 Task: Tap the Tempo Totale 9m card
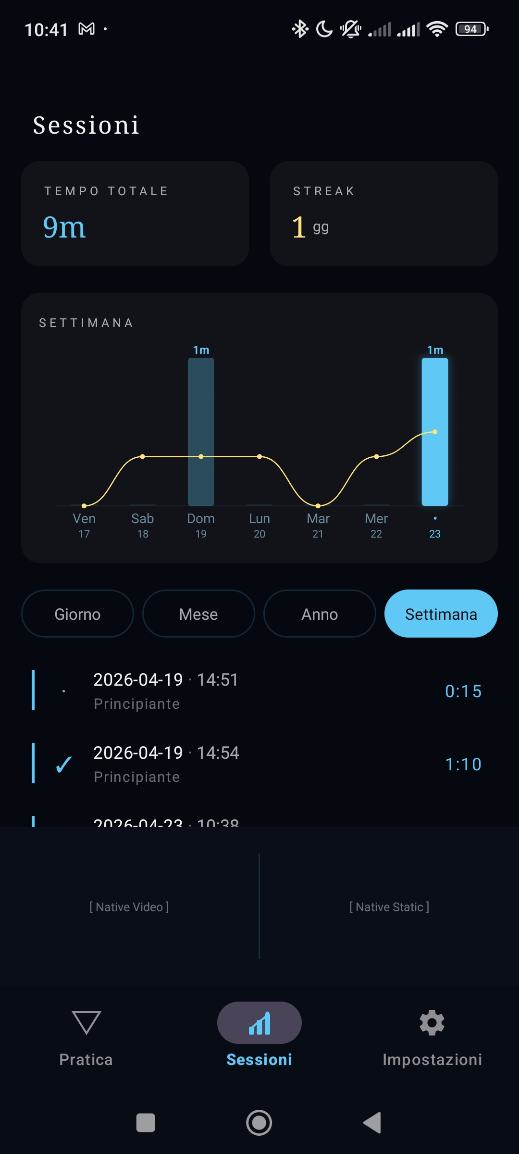pyautogui.click(x=135, y=214)
